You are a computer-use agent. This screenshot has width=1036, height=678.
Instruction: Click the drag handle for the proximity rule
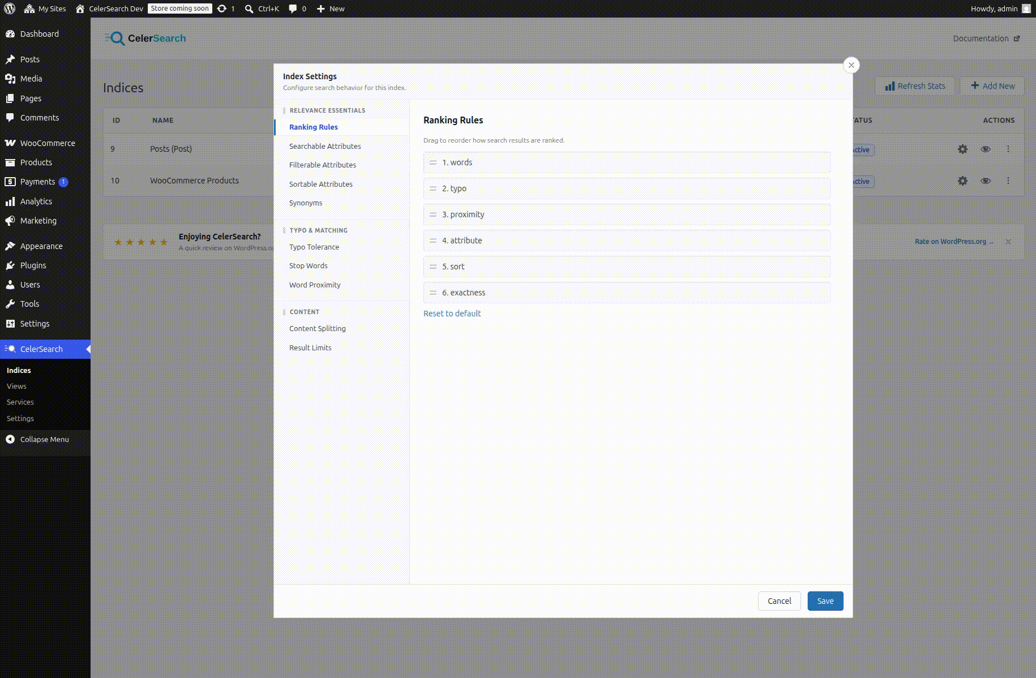pos(433,214)
